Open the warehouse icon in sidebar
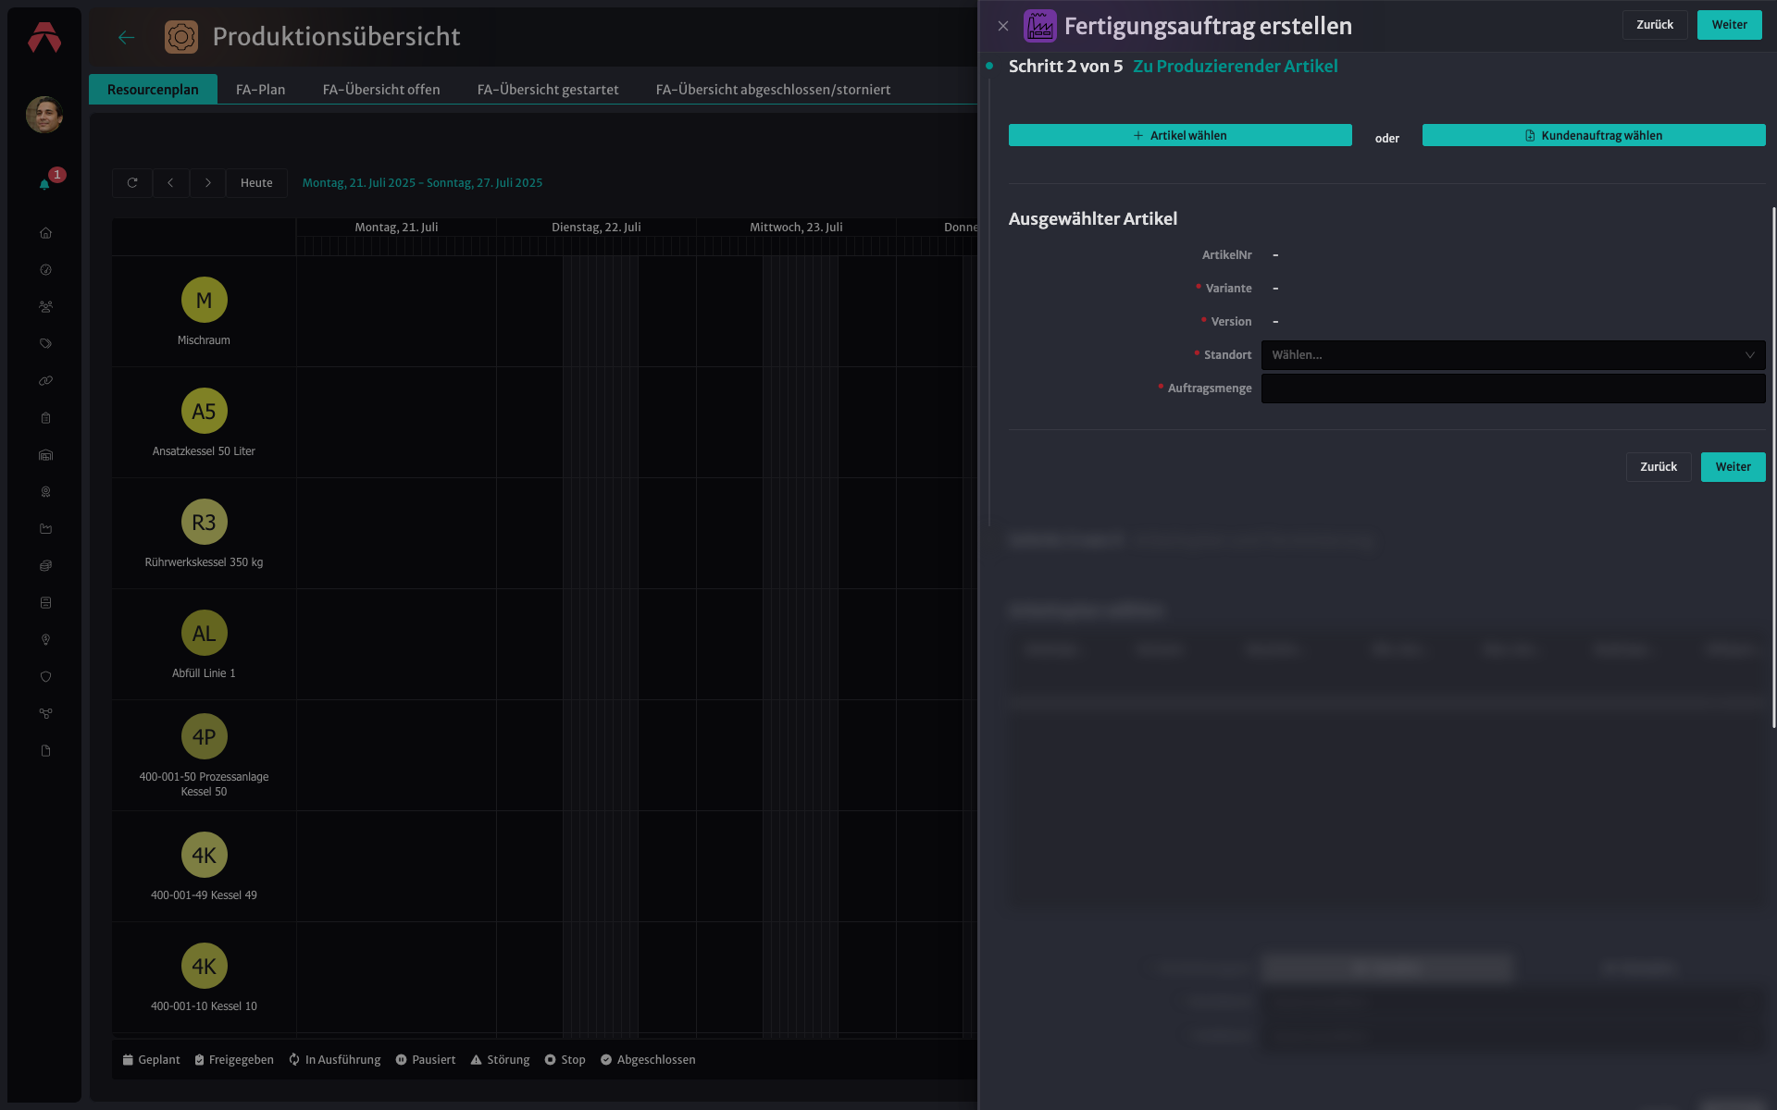This screenshot has width=1777, height=1110. (x=45, y=455)
